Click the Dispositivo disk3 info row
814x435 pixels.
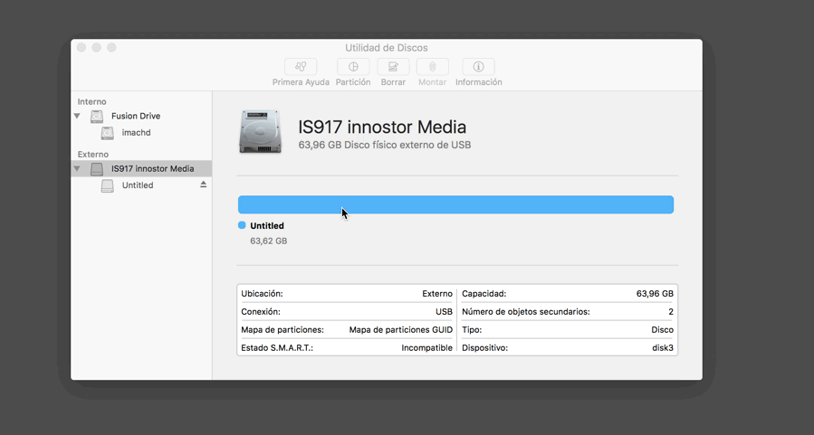click(568, 347)
